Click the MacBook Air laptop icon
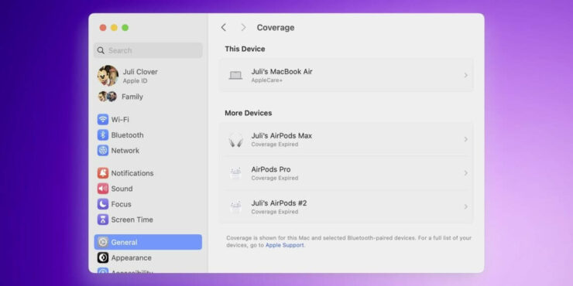 tap(235, 75)
